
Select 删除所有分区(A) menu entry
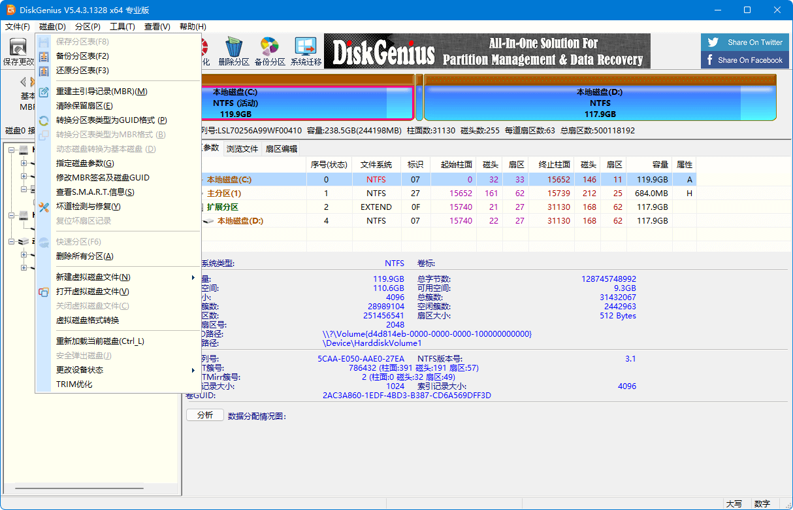(x=118, y=256)
